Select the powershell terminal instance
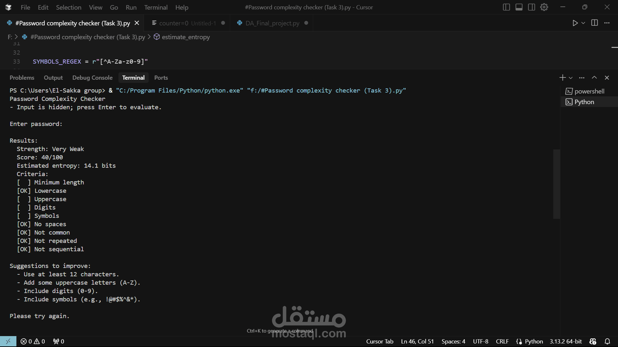This screenshot has width=618, height=347. tap(589, 91)
